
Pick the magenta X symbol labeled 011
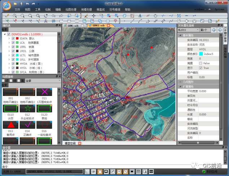coord(44,92)
